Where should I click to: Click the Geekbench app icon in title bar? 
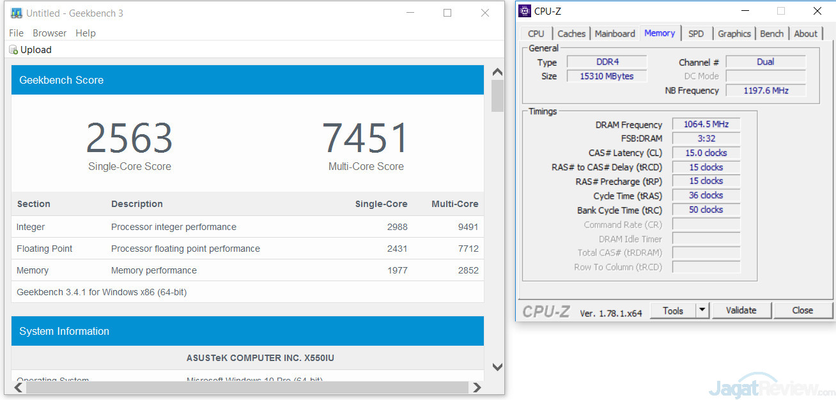click(17, 13)
